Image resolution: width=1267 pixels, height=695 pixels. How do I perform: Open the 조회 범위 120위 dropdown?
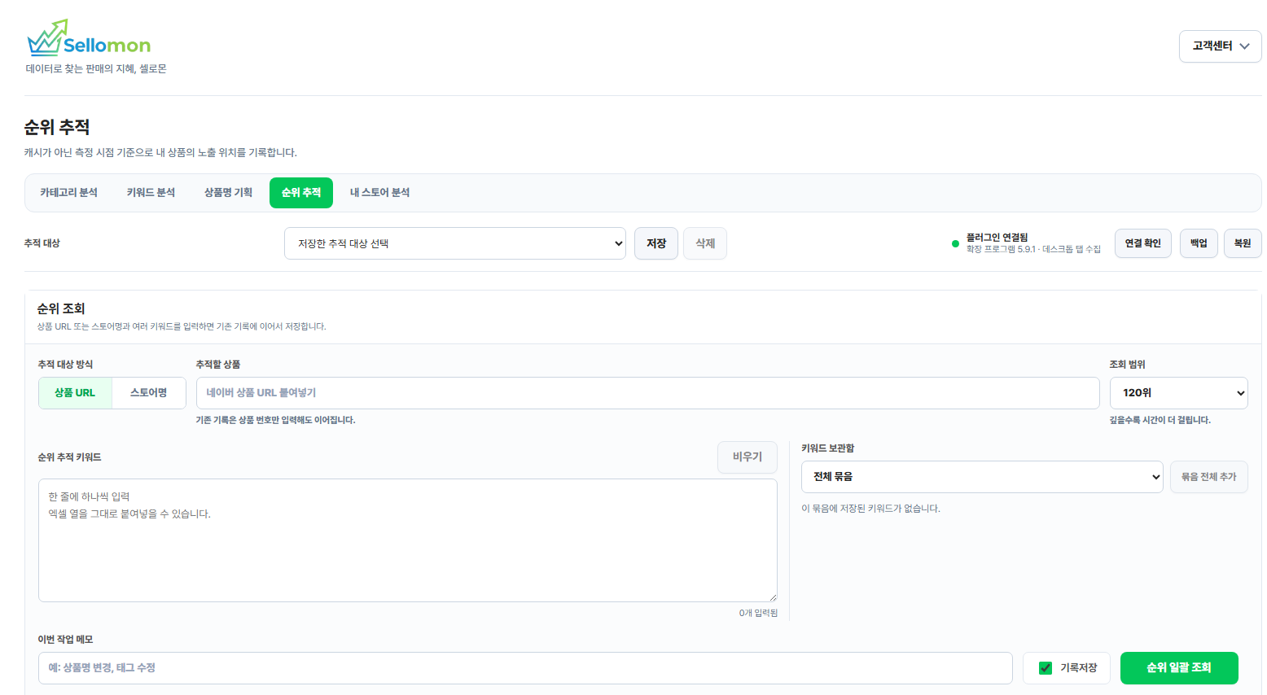(1179, 393)
